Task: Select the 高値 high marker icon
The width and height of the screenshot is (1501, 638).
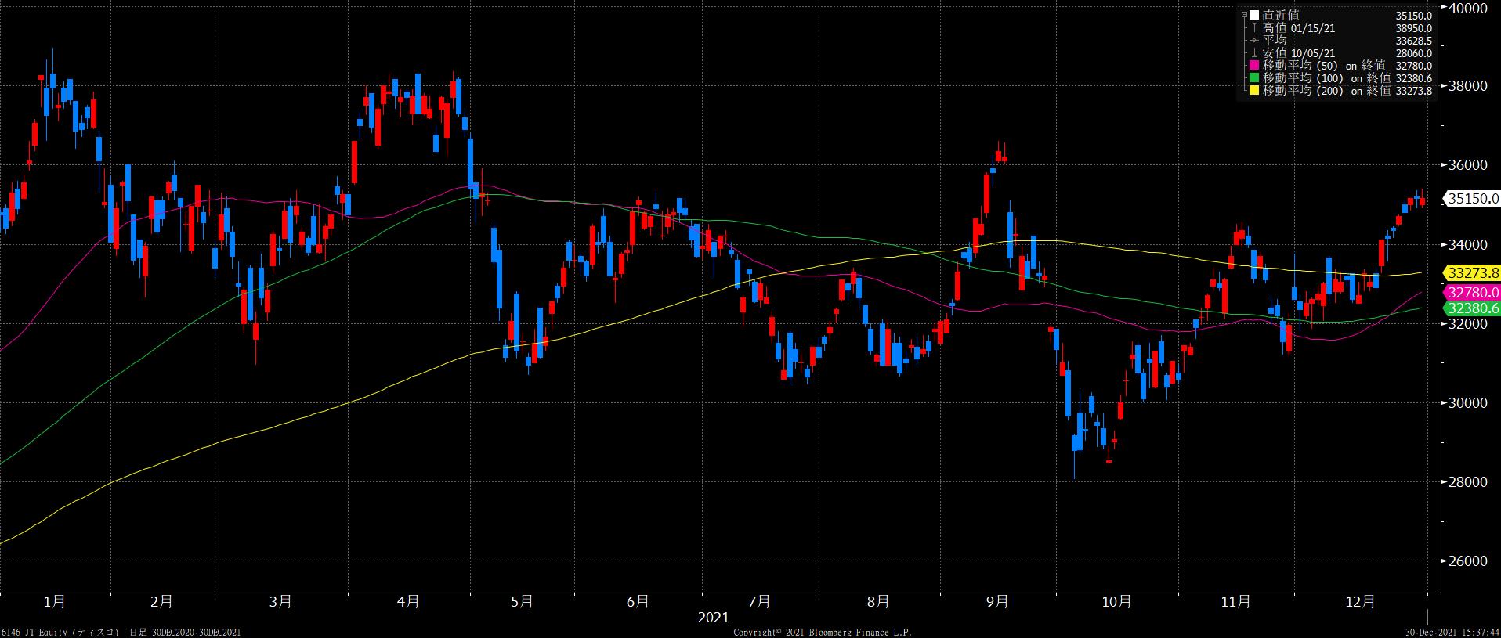Action: [1253, 28]
